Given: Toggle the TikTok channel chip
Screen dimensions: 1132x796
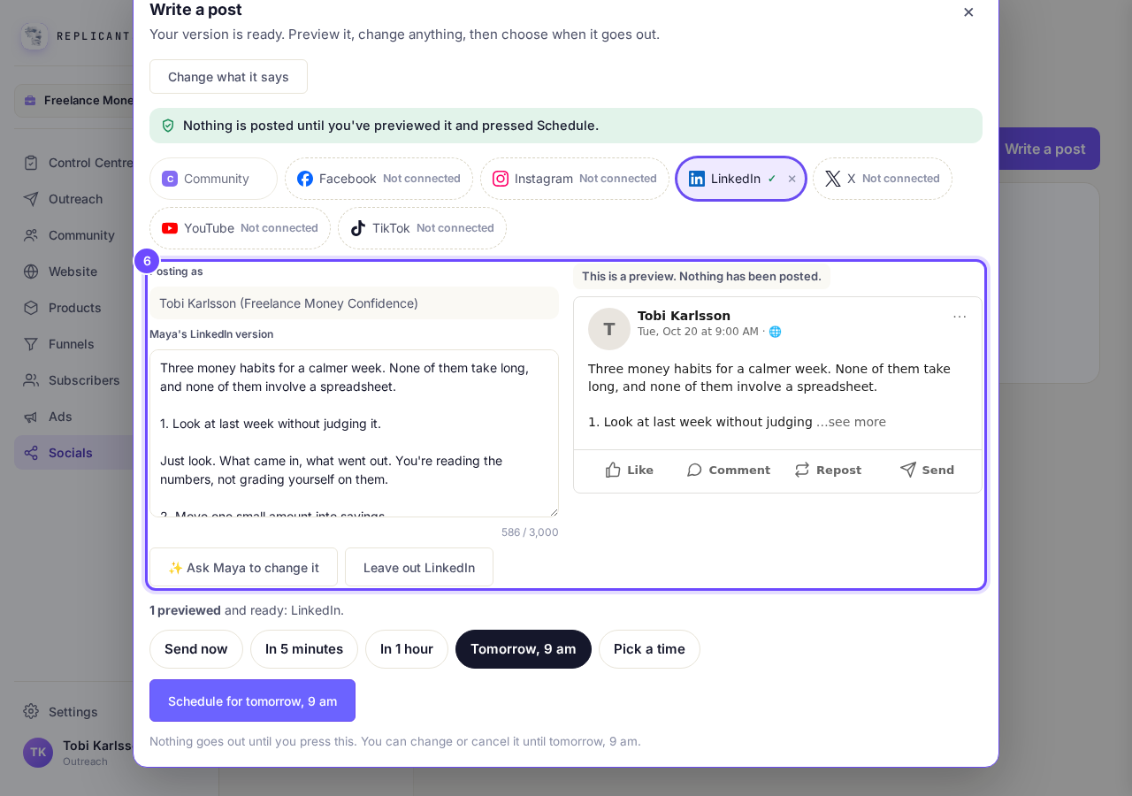Looking at the screenshot, I should pyautogui.click(x=422, y=228).
